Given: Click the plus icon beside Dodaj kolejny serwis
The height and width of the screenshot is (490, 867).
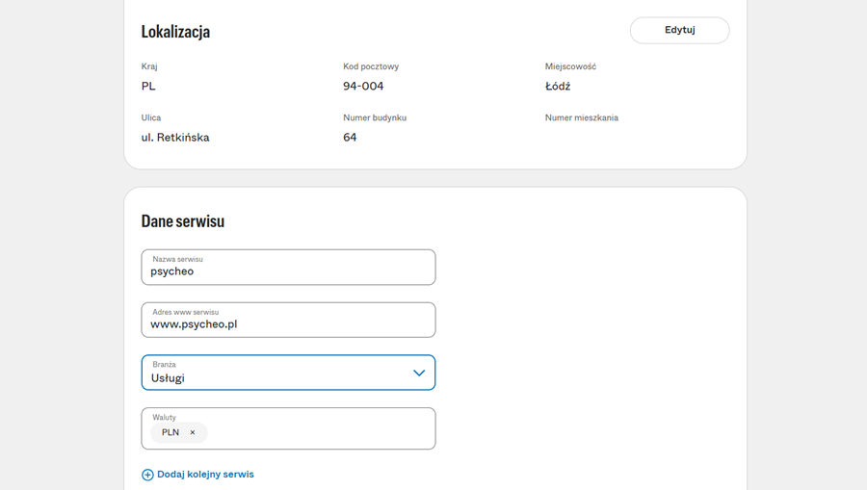Looking at the screenshot, I should pyautogui.click(x=147, y=475).
